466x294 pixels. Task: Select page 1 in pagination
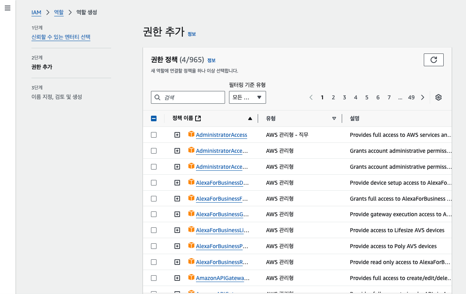322,97
